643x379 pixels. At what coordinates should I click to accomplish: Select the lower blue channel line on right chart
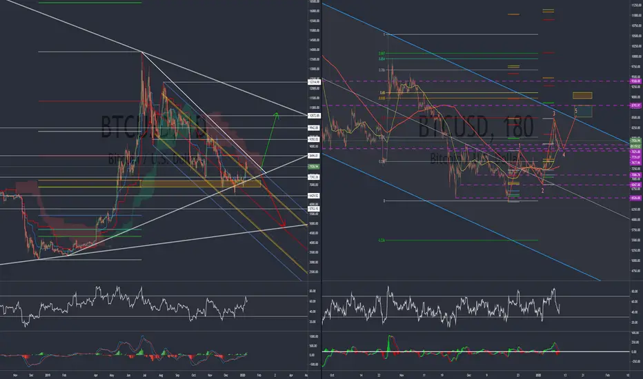coord(462,217)
